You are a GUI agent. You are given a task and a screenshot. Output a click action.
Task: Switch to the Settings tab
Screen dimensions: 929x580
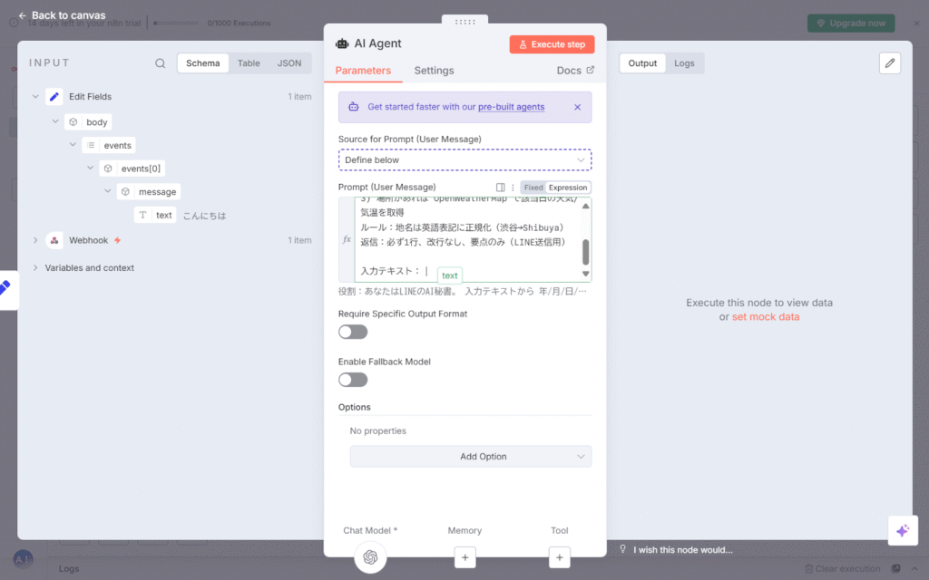(434, 71)
